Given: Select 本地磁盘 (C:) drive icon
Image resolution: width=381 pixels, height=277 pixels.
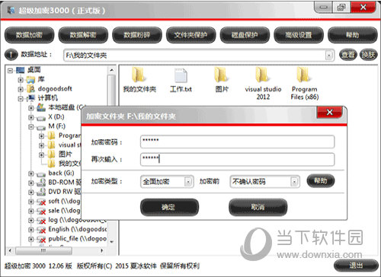Looking at the screenshot, I should 41,107.
